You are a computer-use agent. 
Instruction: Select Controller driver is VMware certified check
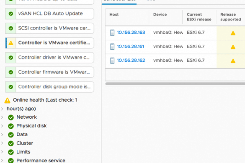(x=50, y=58)
